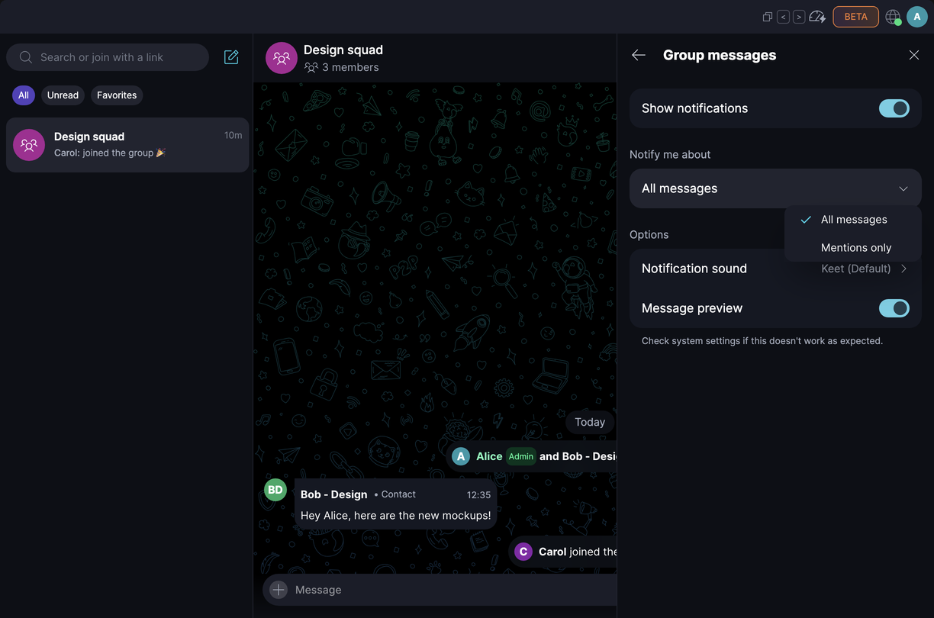This screenshot has width=934, height=618.
Task: Open Notification sound settings
Action: tap(775, 269)
